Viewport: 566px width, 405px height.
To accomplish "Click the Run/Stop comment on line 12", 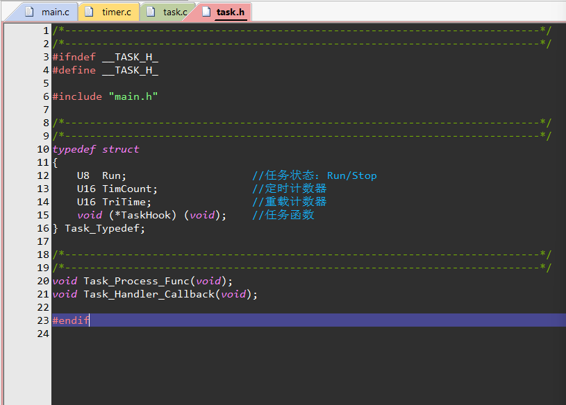I will (351, 176).
